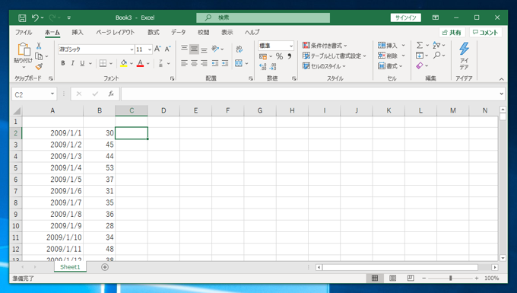Image resolution: width=517 pixels, height=293 pixels.
Task: Click the wrap text icon
Action: click(x=239, y=49)
